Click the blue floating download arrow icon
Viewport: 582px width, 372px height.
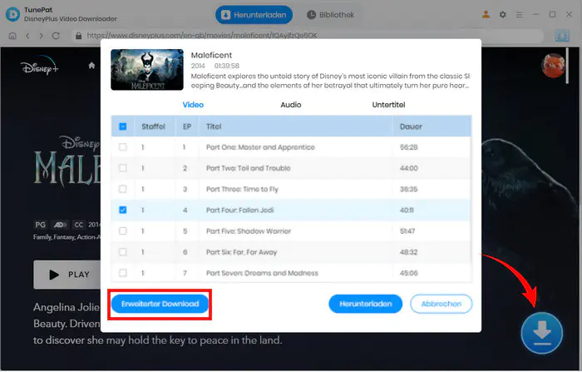tap(541, 333)
